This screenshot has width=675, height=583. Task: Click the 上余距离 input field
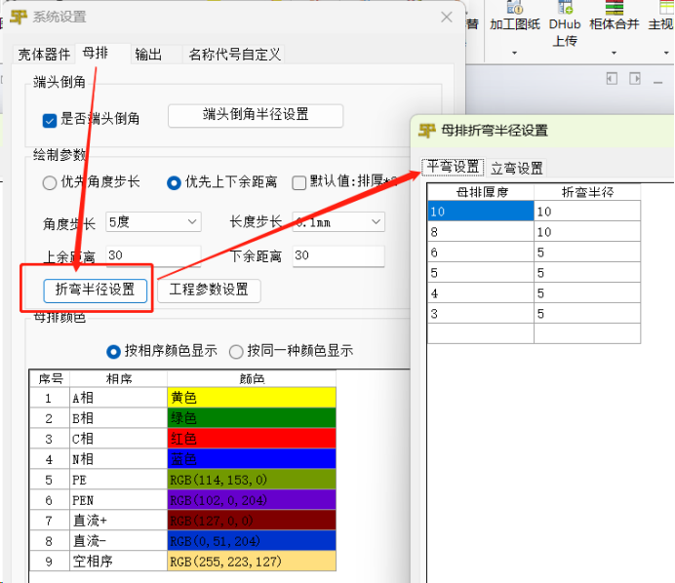(x=153, y=256)
